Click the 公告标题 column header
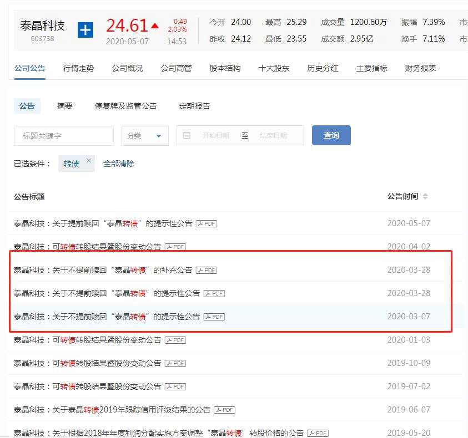 click(29, 197)
